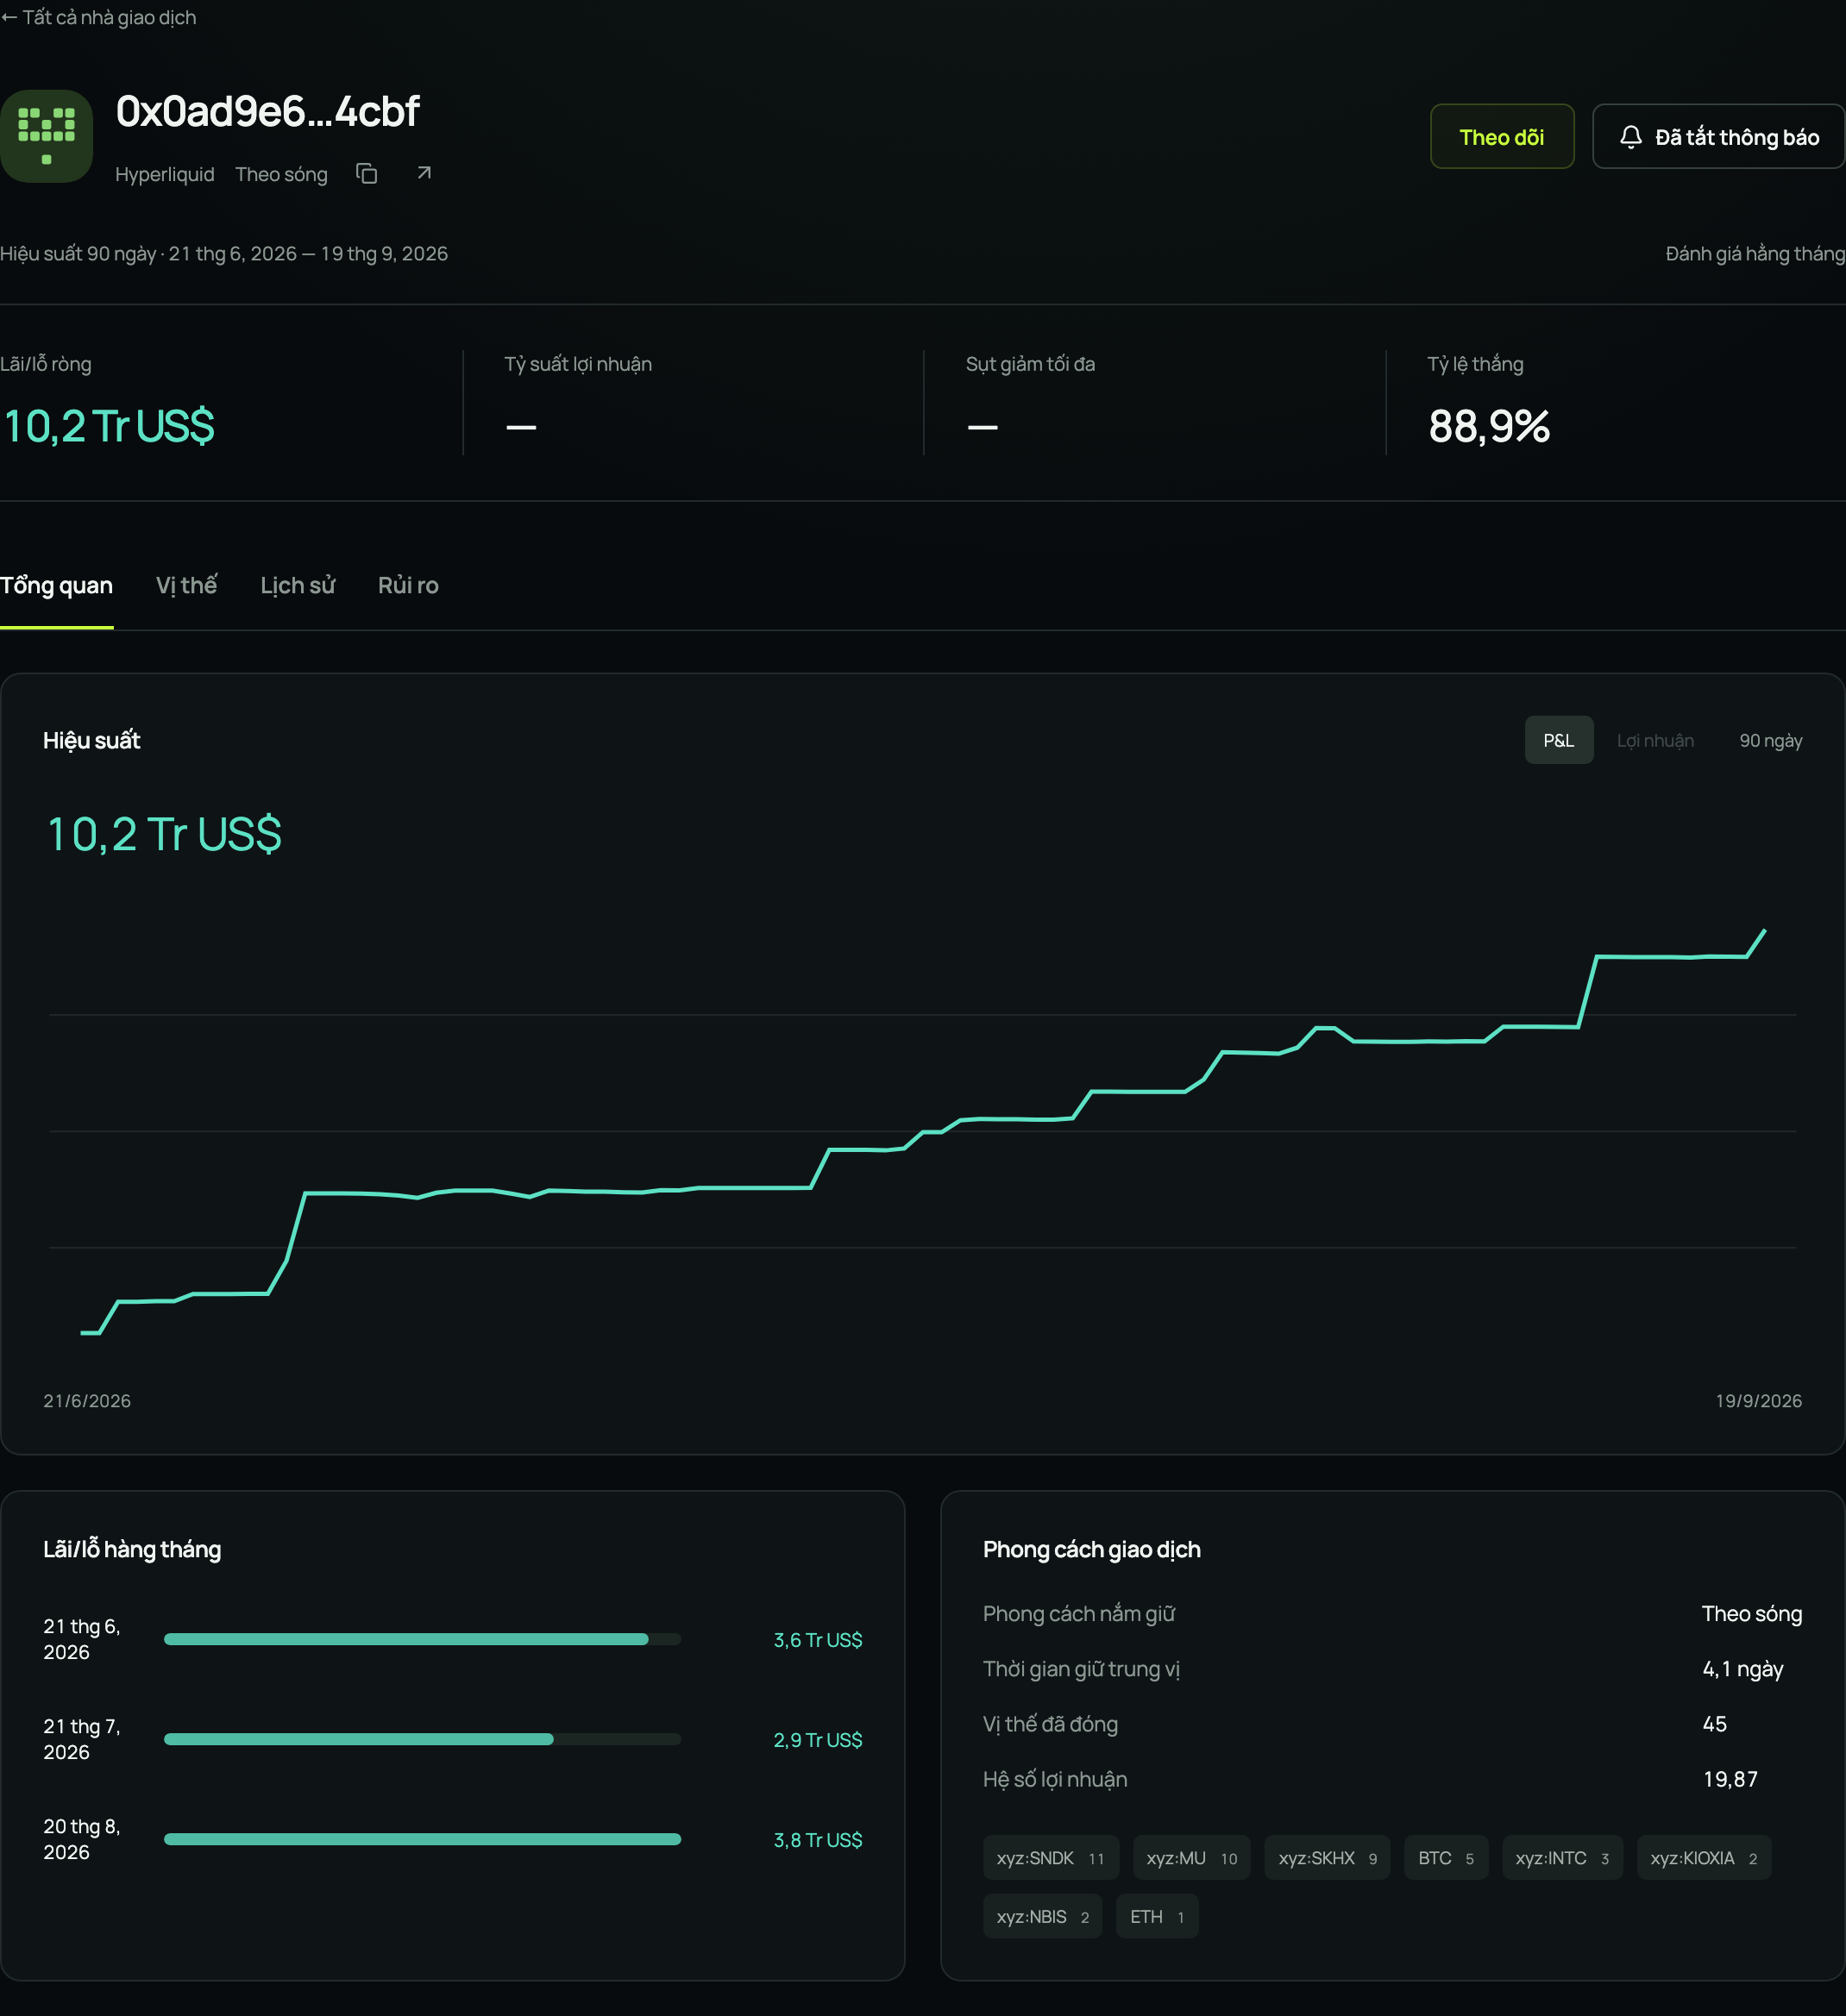Switch chart to P&L mode
The height and width of the screenshot is (2016, 1846).
(x=1558, y=740)
